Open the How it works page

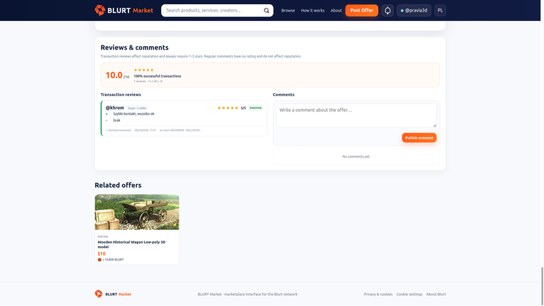click(x=313, y=10)
